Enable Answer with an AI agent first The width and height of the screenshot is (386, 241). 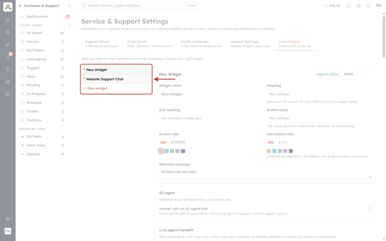367,209
